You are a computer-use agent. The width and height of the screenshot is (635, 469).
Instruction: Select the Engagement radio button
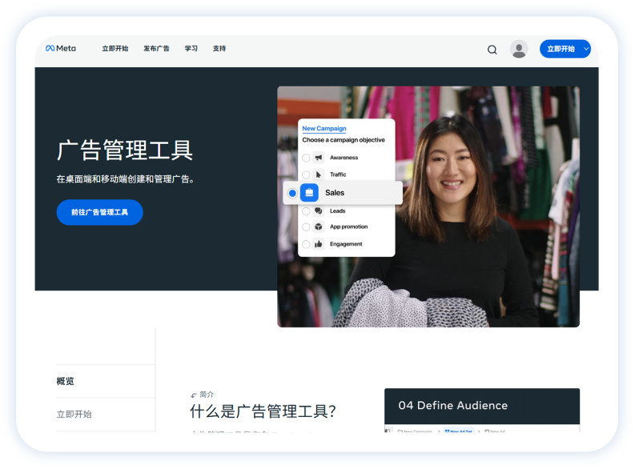306,244
